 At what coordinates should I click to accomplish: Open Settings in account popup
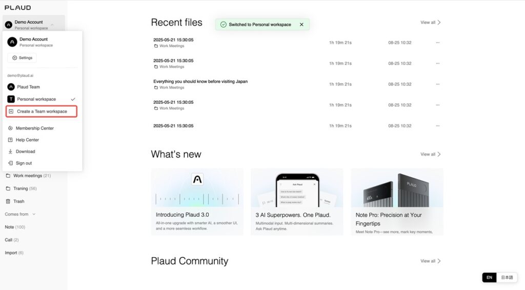click(22, 58)
